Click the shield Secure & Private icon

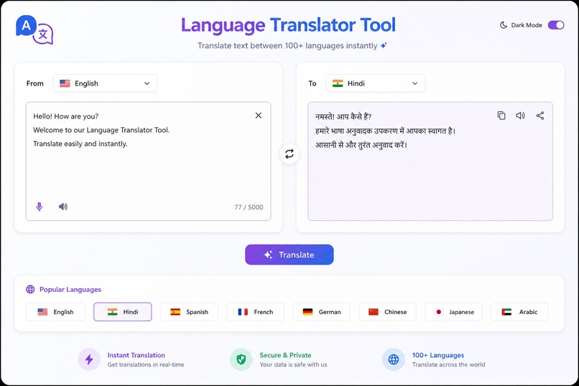pyautogui.click(x=241, y=359)
